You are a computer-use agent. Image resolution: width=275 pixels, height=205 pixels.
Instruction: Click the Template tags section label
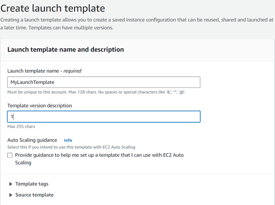click(x=32, y=184)
